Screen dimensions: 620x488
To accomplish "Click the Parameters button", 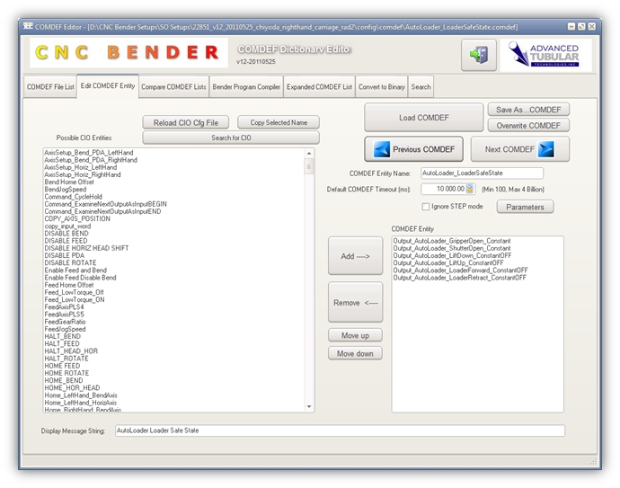I will click(525, 207).
